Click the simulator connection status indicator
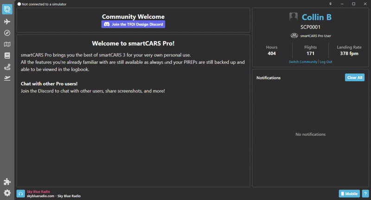 (19, 4)
